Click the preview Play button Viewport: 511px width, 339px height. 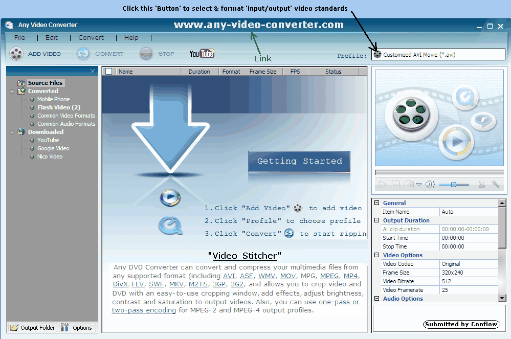(383, 185)
